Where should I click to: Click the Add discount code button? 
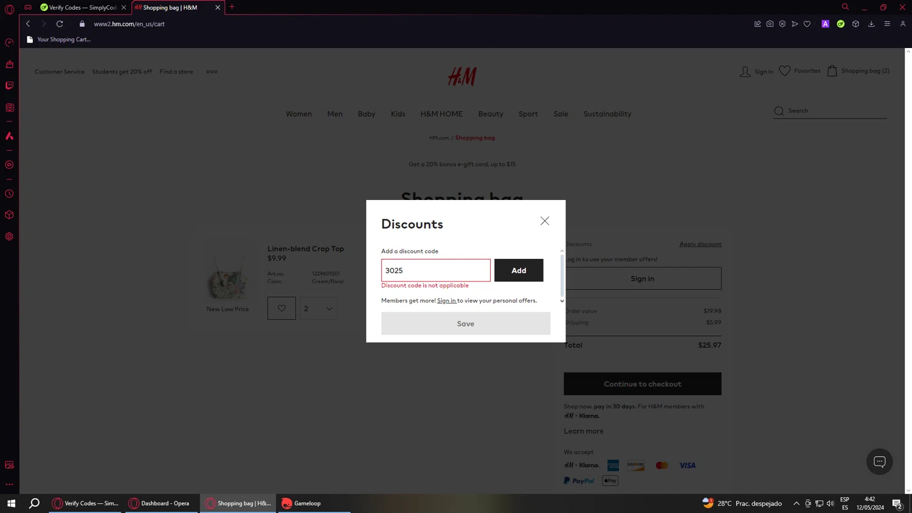(519, 270)
